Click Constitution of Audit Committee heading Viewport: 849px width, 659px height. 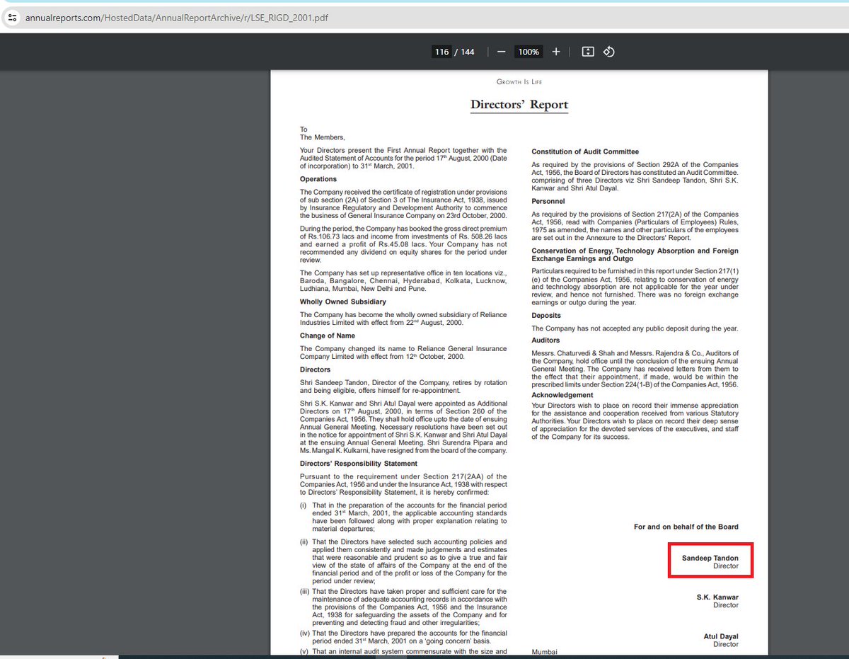pos(585,151)
